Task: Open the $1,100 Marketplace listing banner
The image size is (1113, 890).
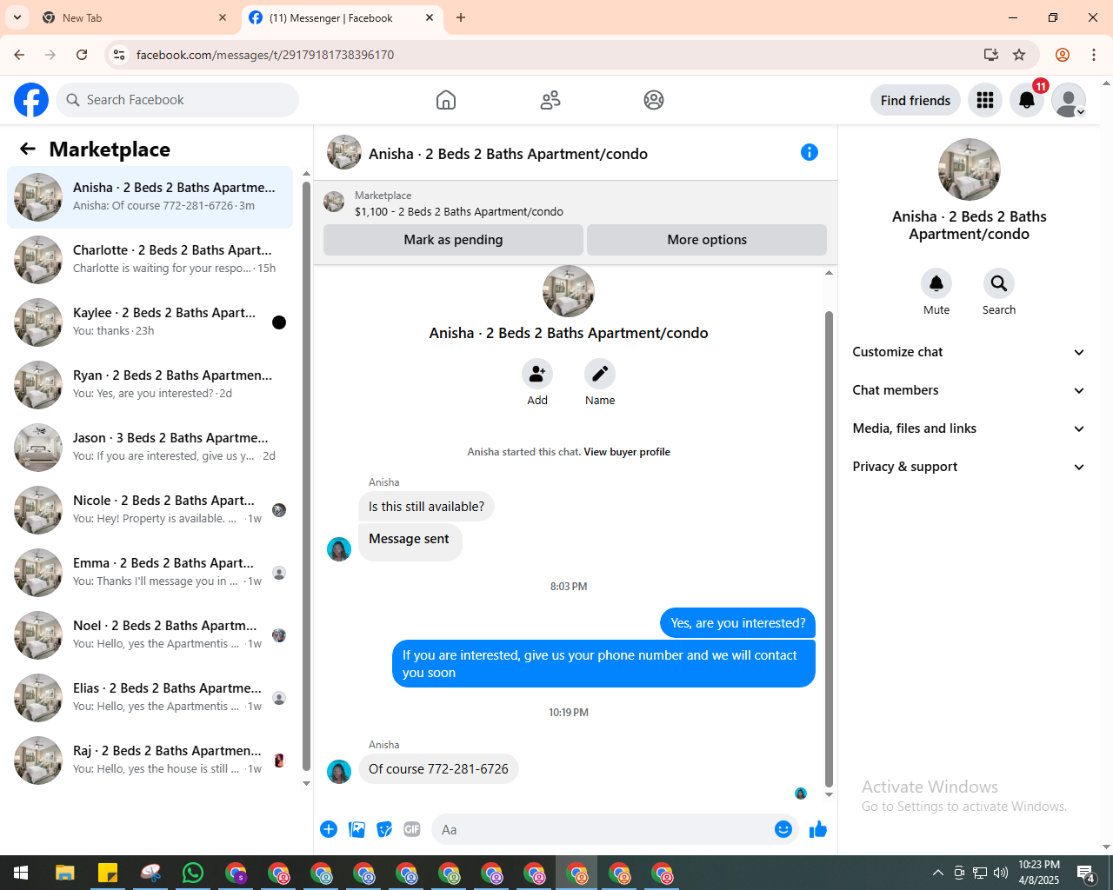Action: [x=575, y=203]
